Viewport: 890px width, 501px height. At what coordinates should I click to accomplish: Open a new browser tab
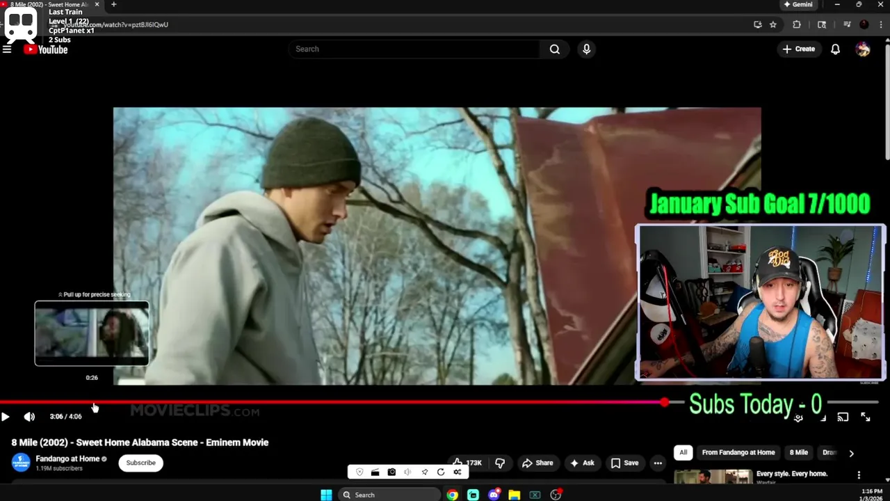113,4
